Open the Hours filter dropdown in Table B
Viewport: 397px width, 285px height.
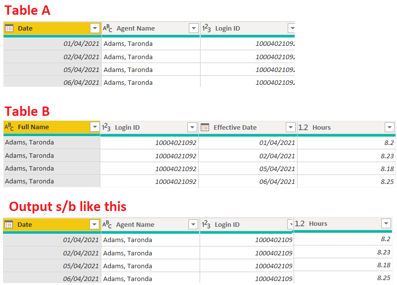coord(390,127)
